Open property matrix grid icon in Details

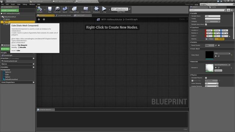[228, 10]
